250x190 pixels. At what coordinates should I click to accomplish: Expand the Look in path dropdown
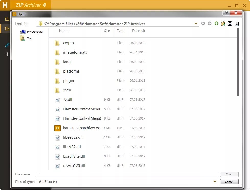(x=196, y=23)
